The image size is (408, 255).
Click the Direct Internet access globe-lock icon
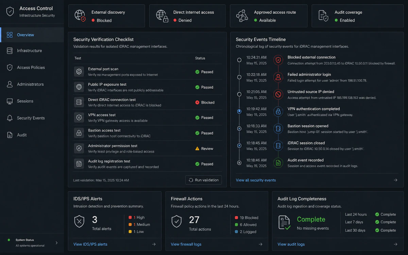coord(162,16)
